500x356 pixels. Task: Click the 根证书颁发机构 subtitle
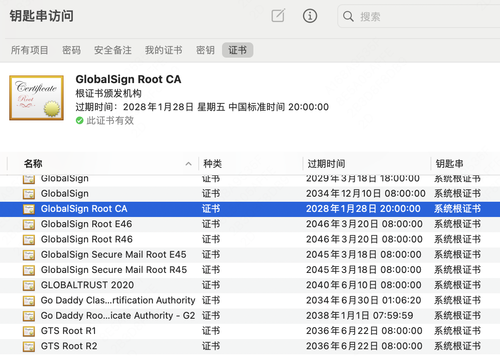pyautogui.click(x=108, y=94)
